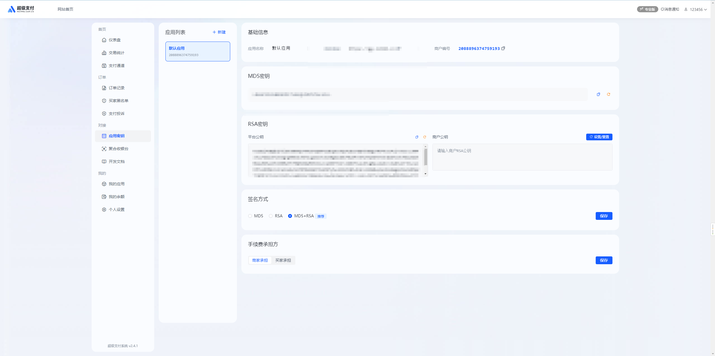
Task: Focus the merchant RSA public key field
Action: click(x=522, y=157)
